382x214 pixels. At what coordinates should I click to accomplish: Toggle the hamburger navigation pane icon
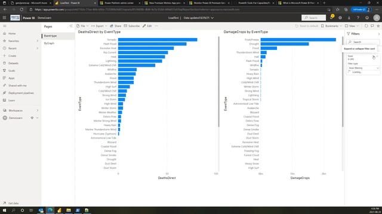click(x=5, y=26)
